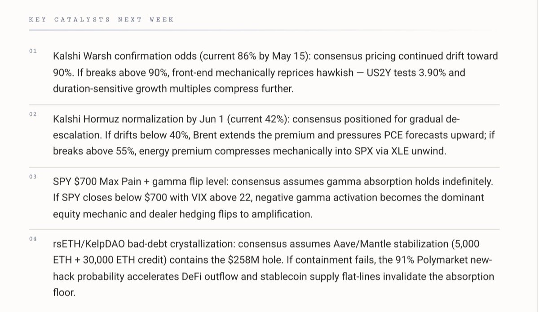Select the 01 item number label
The height and width of the screenshot is (312, 539).
click(x=33, y=51)
